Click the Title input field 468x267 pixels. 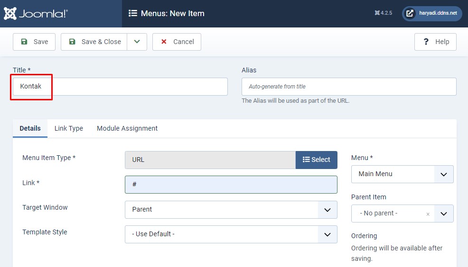click(x=120, y=87)
